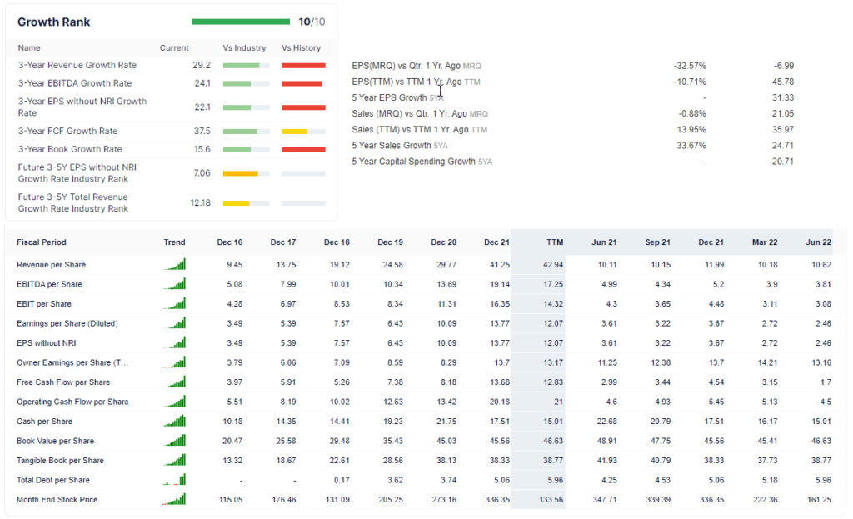The width and height of the screenshot is (853, 519).
Task: Select the EPS(TTM) vs TTM 1 Yr. Ago row
Action: pos(573,82)
